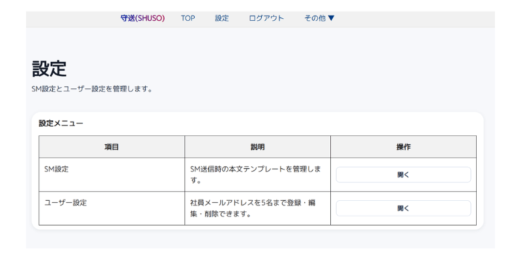
Task: Click the 操作 column header
Action: point(404,147)
